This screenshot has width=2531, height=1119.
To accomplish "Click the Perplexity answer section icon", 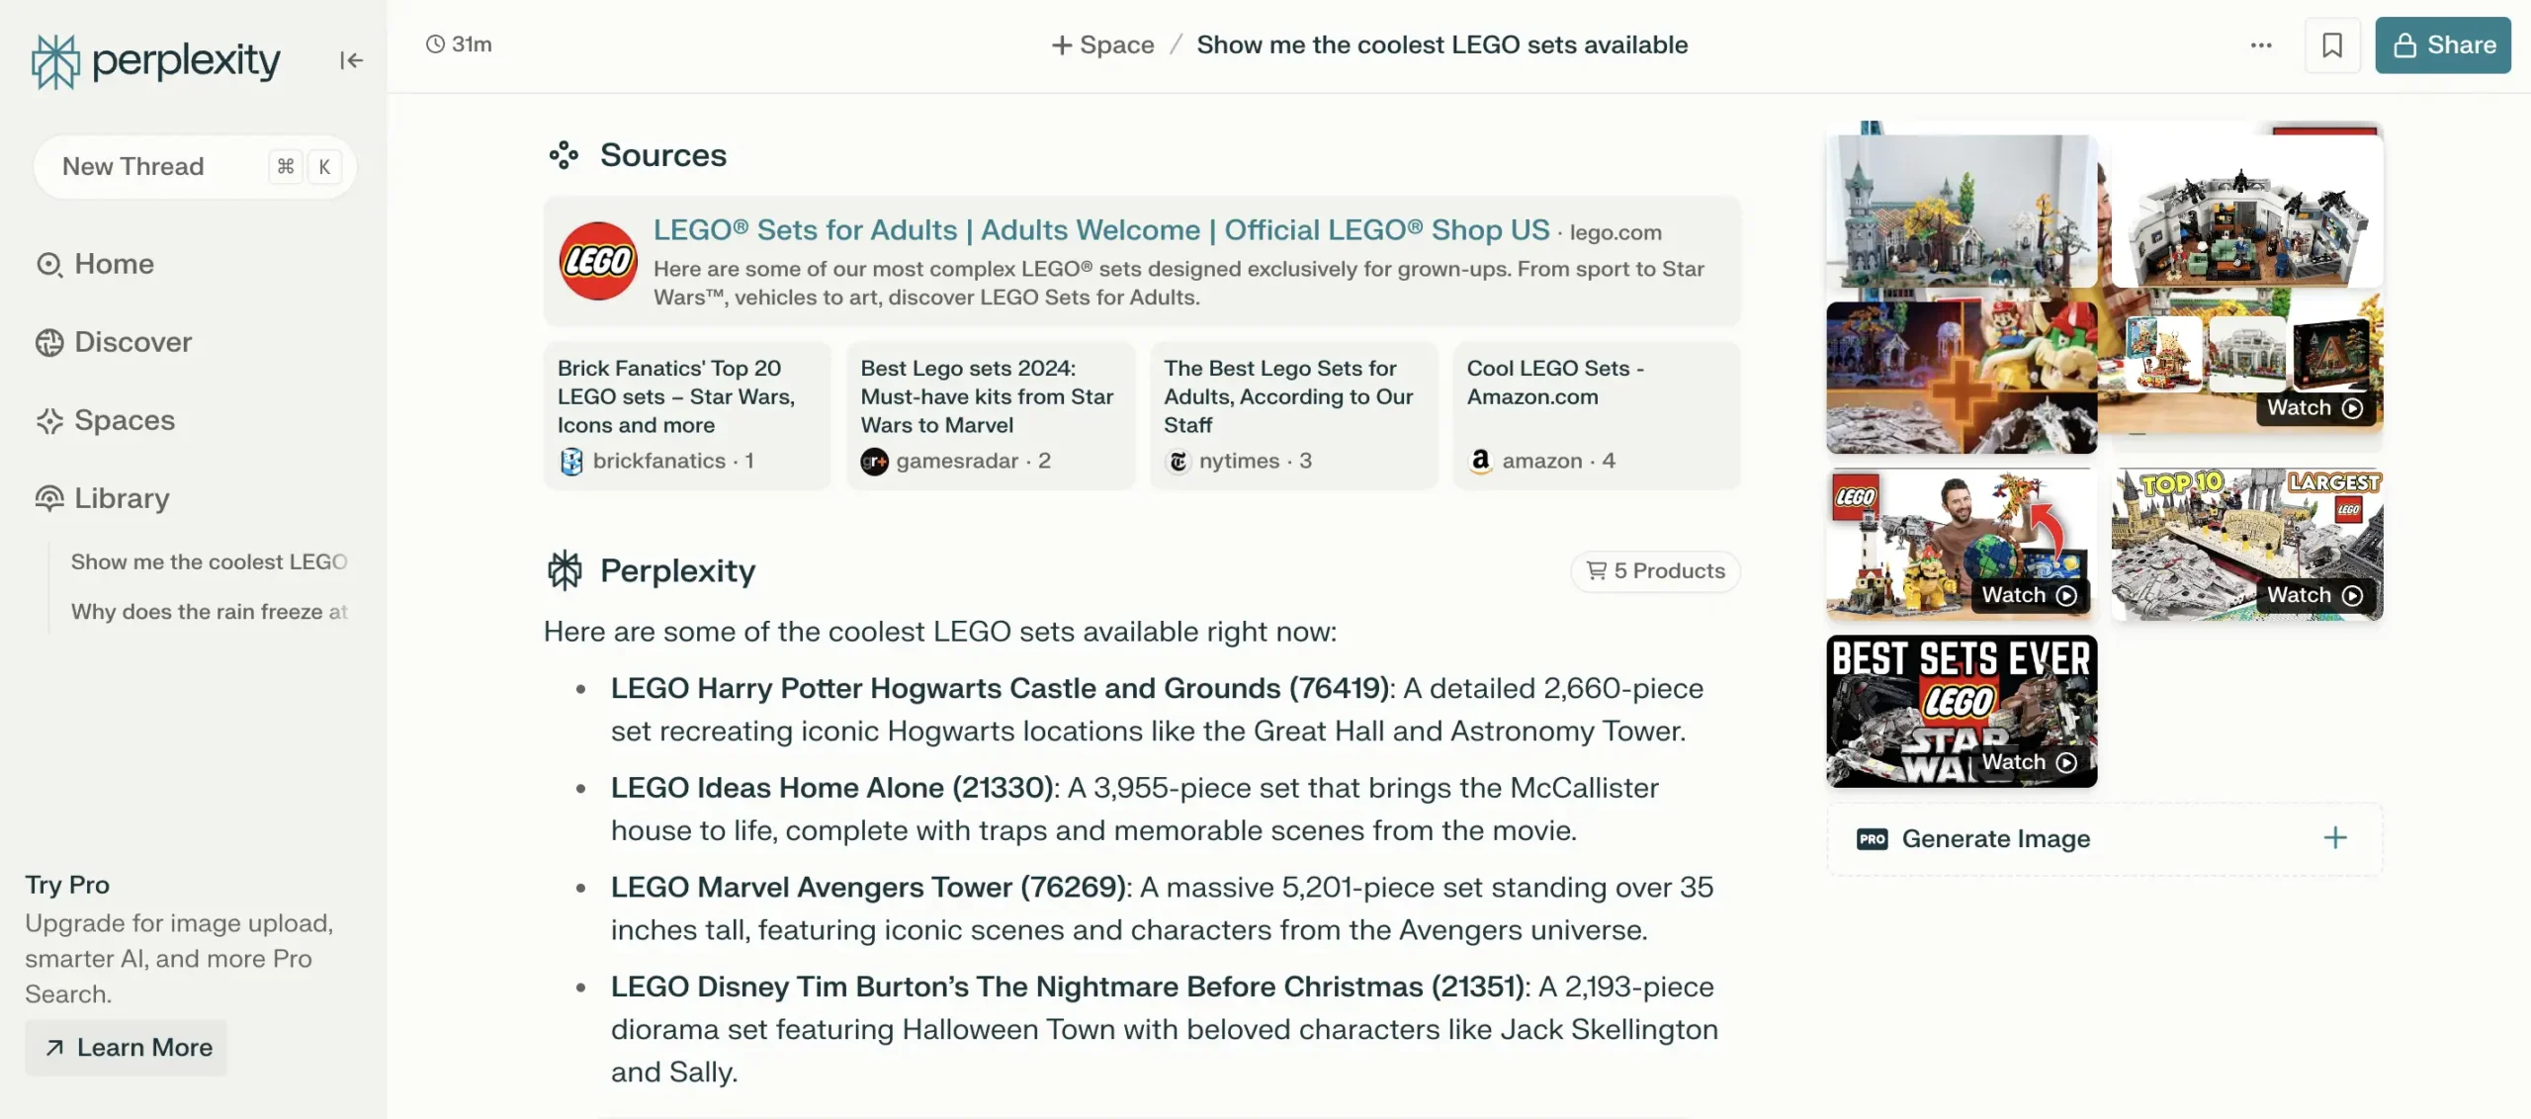I will [565, 570].
